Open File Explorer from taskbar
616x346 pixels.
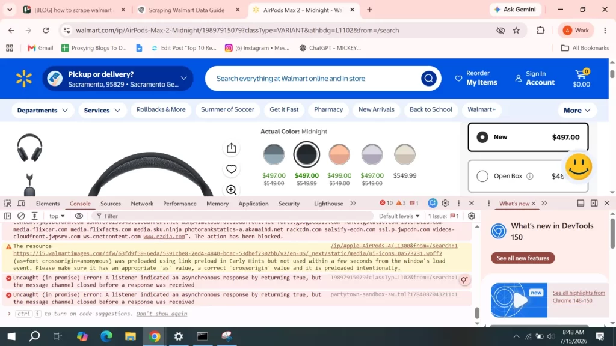(131, 336)
